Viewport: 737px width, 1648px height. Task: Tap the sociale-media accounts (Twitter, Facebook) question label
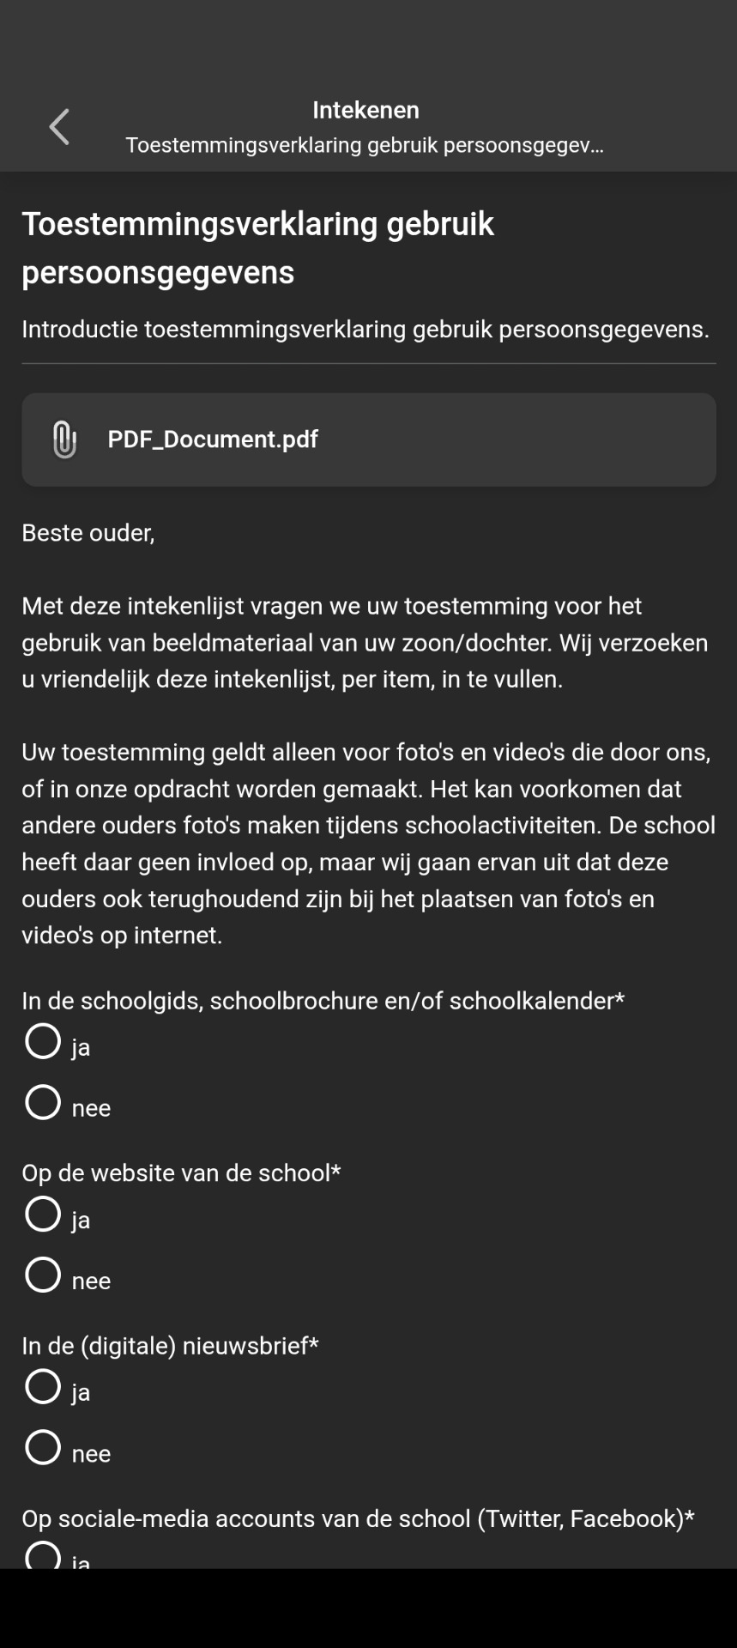pos(358,1518)
